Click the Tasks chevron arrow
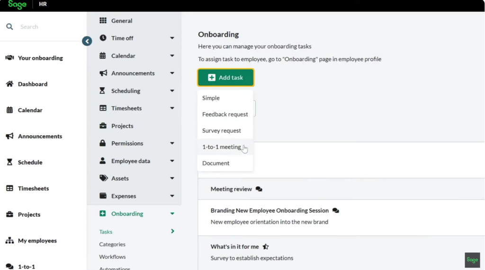The height and width of the screenshot is (270, 485). click(x=172, y=231)
